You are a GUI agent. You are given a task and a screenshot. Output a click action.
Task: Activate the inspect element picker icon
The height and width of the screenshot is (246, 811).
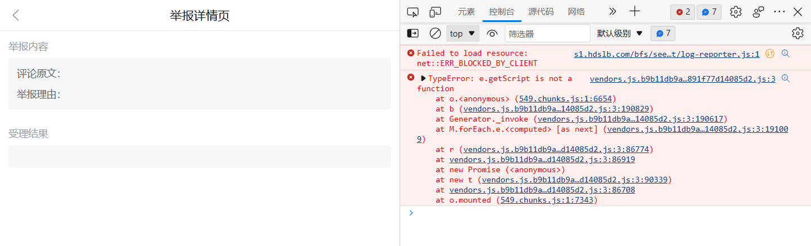413,11
